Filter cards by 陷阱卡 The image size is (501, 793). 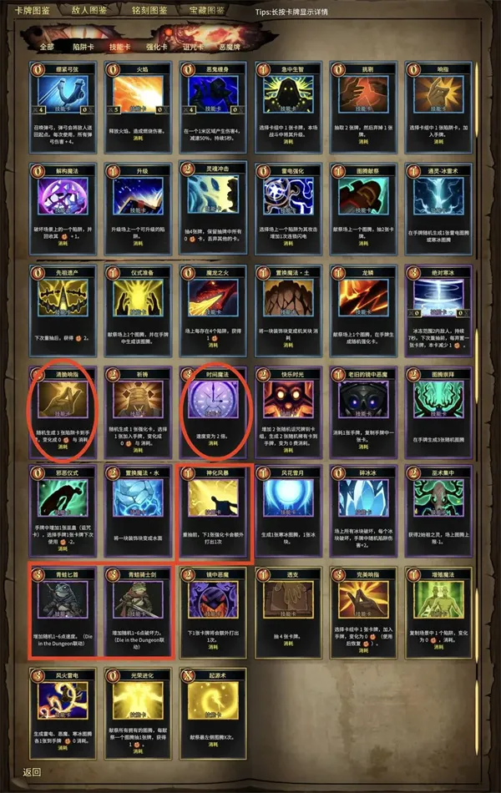click(x=83, y=47)
